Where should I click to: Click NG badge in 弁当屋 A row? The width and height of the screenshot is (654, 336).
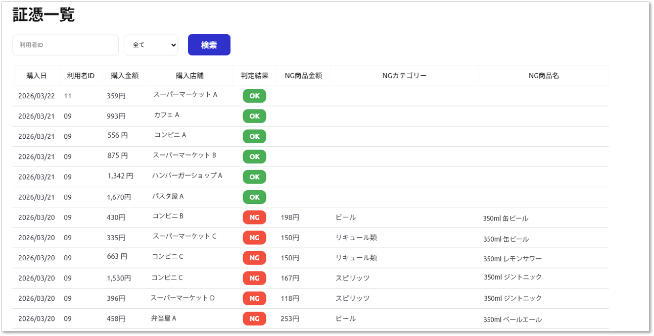255,318
